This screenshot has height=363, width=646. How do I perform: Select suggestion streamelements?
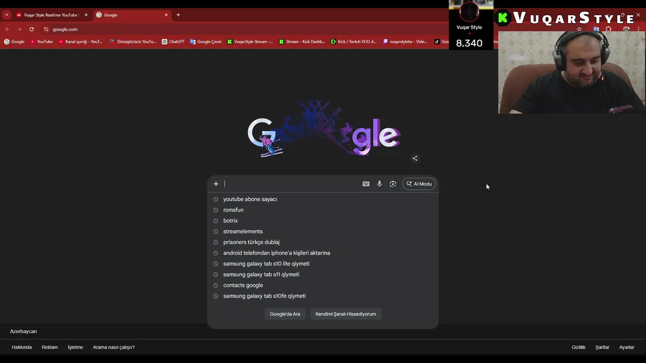click(x=323, y=231)
